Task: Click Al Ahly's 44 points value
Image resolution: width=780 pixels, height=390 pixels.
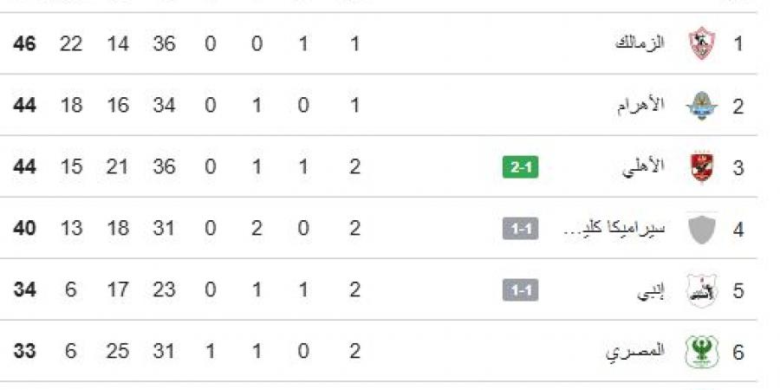Action: click(25, 167)
